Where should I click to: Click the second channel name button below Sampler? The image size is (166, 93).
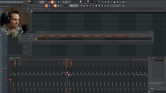[31, 39]
